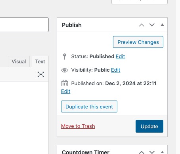The width and height of the screenshot is (180, 154).
Task: Move Publish panel down with arrow
Action: [152, 25]
